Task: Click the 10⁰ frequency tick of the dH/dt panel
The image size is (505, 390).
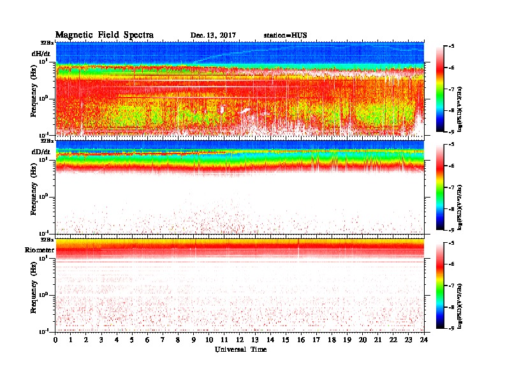Action: [x=43, y=98]
